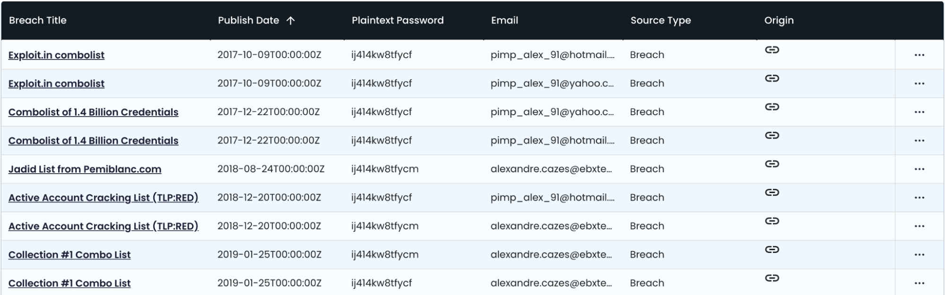945x295 pixels.
Task: Open origin link icon for first Exploit.in row
Action: [x=772, y=50]
